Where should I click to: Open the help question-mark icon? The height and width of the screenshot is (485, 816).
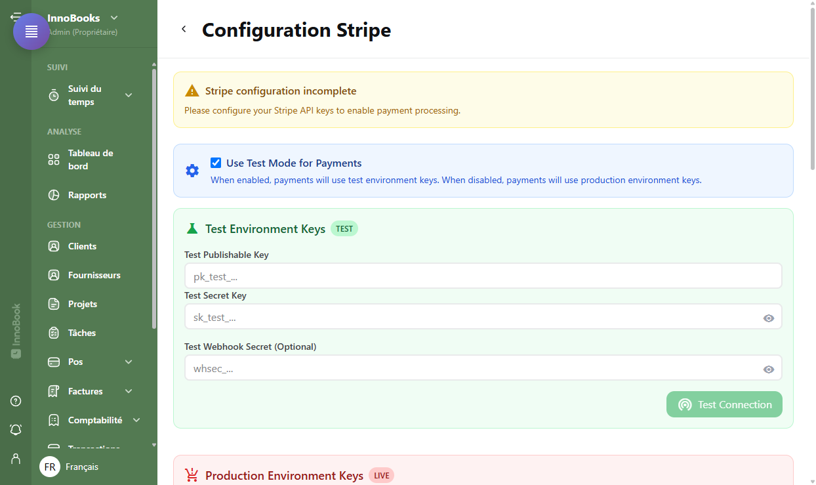tap(16, 401)
